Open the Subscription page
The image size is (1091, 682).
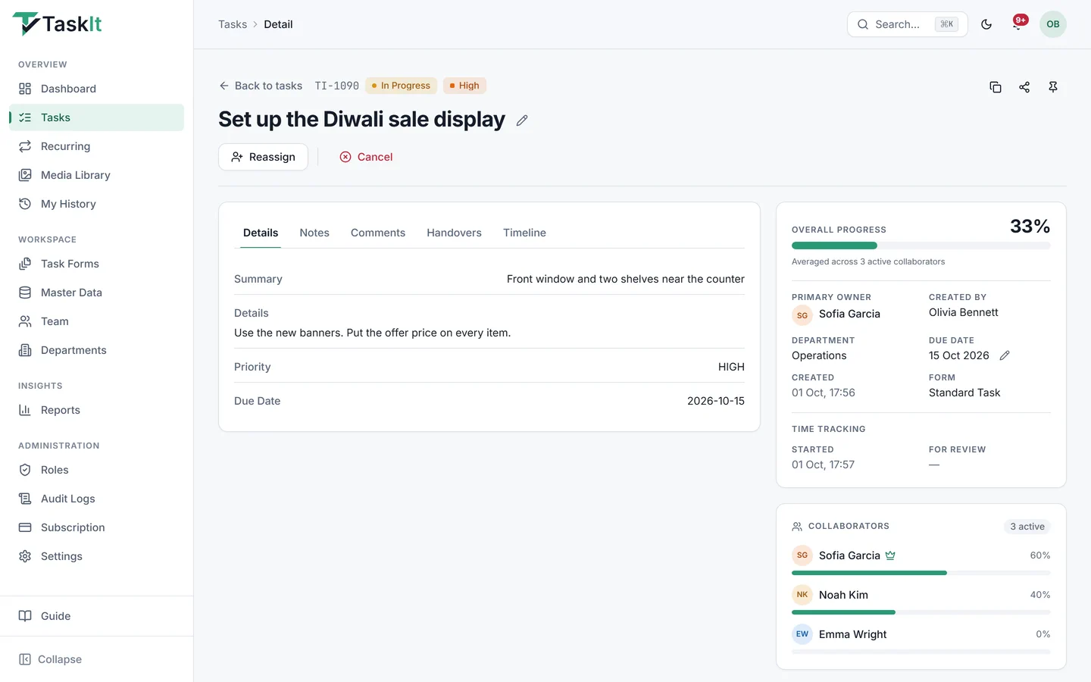96,527
